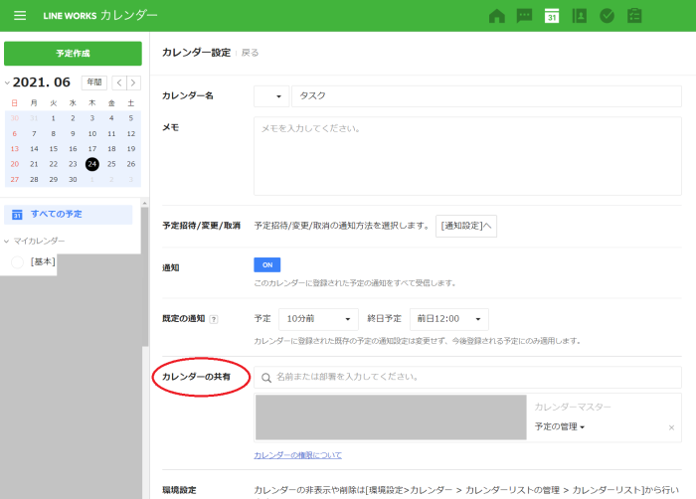
Task: Toggle the 通知 ON switch
Action: [267, 265]
